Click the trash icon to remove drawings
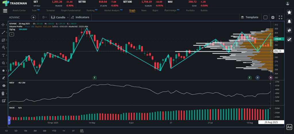Viewport: 294px width, 134px height. click(x=4, y=93)
